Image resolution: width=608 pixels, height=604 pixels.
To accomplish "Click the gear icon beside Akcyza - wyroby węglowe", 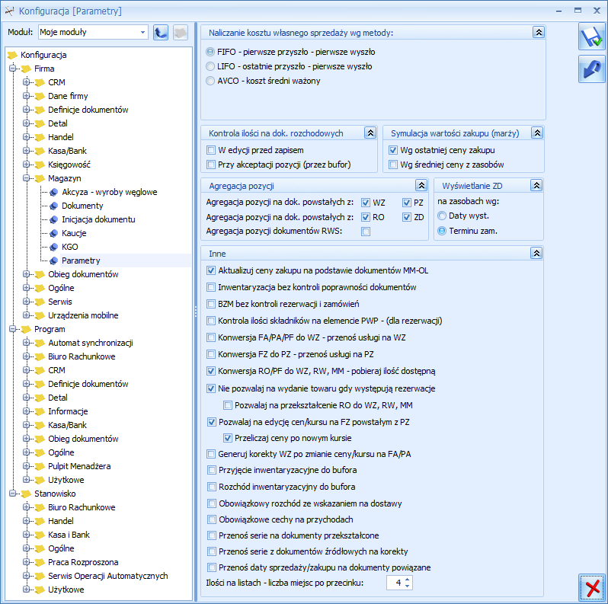I will 54,192.
